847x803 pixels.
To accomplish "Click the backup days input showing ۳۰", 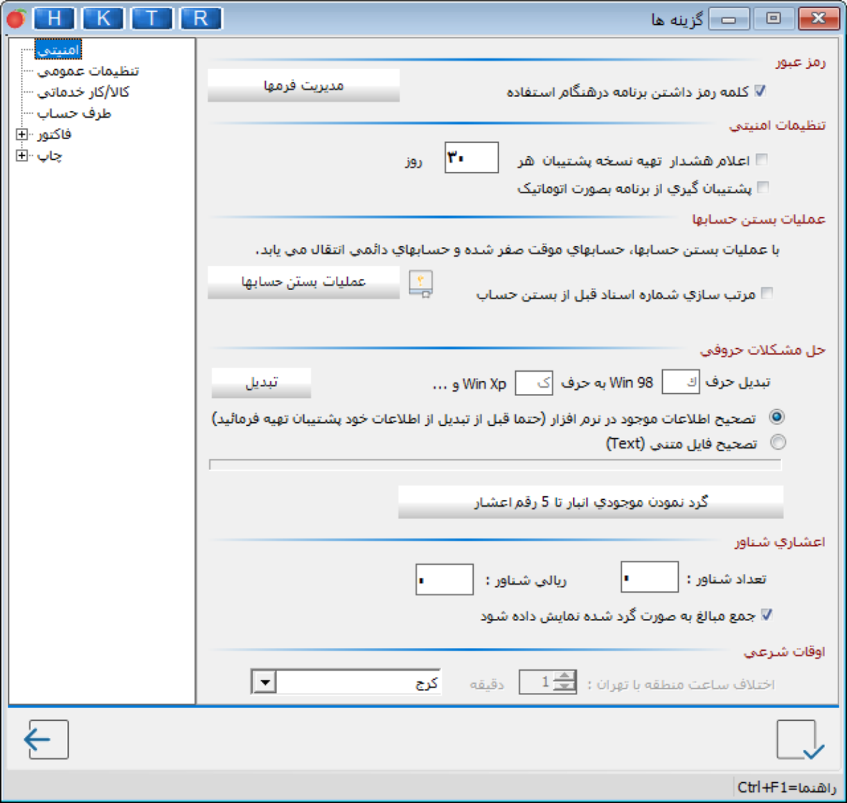I will [471, 158].
